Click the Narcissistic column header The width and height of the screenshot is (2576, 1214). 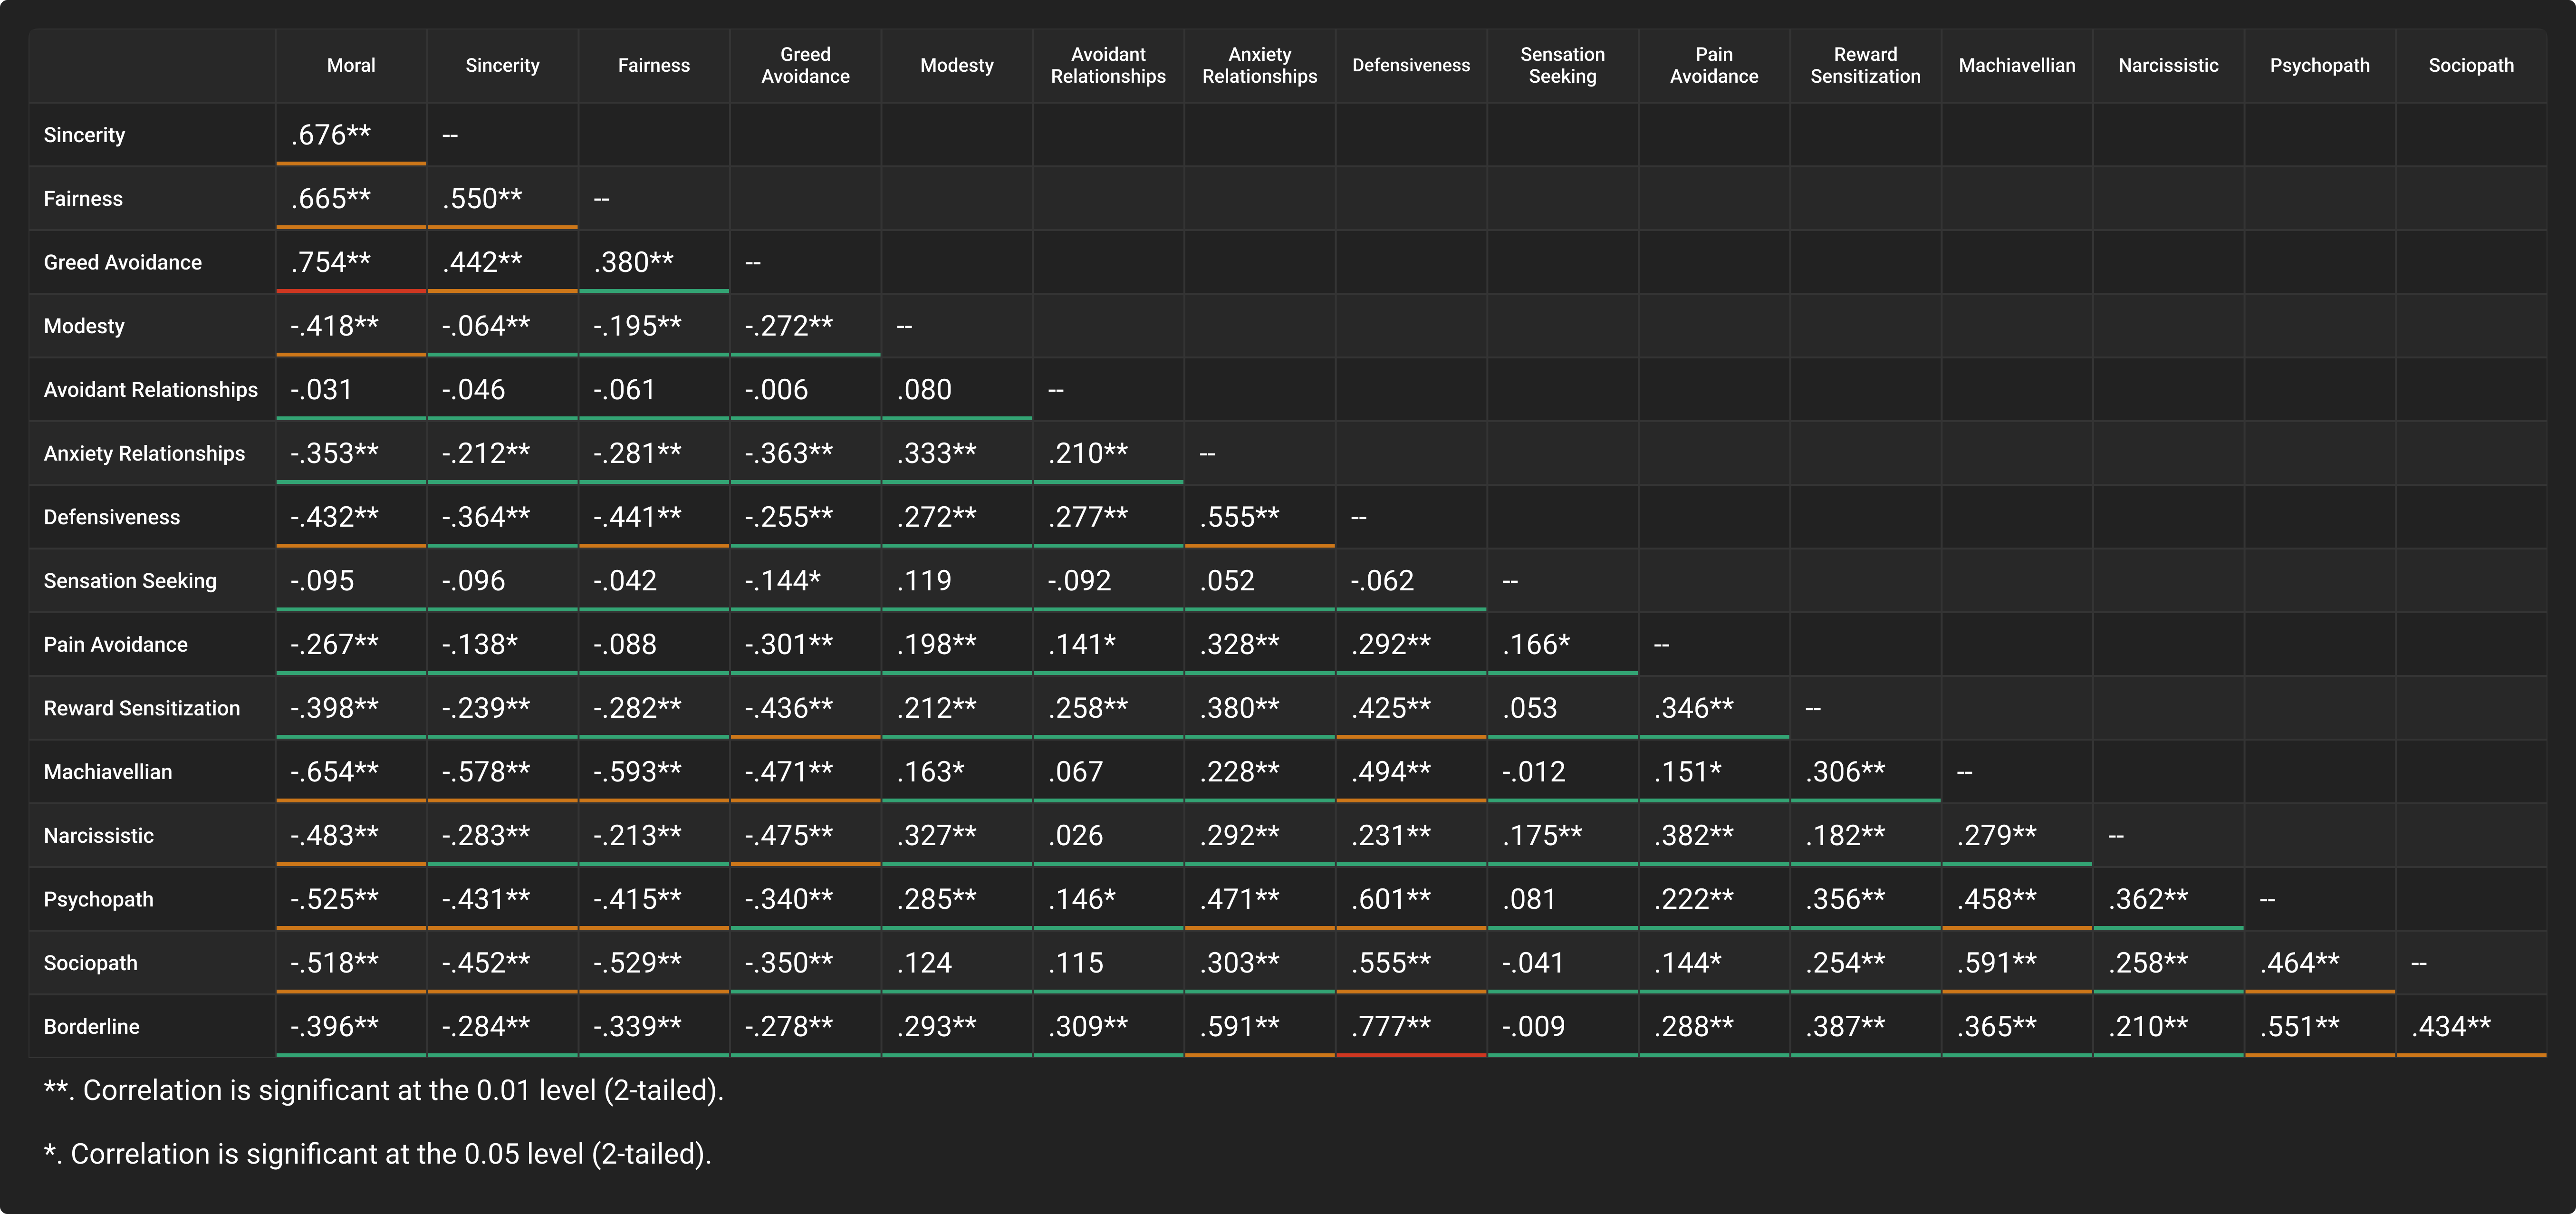tap(2169, 65)
